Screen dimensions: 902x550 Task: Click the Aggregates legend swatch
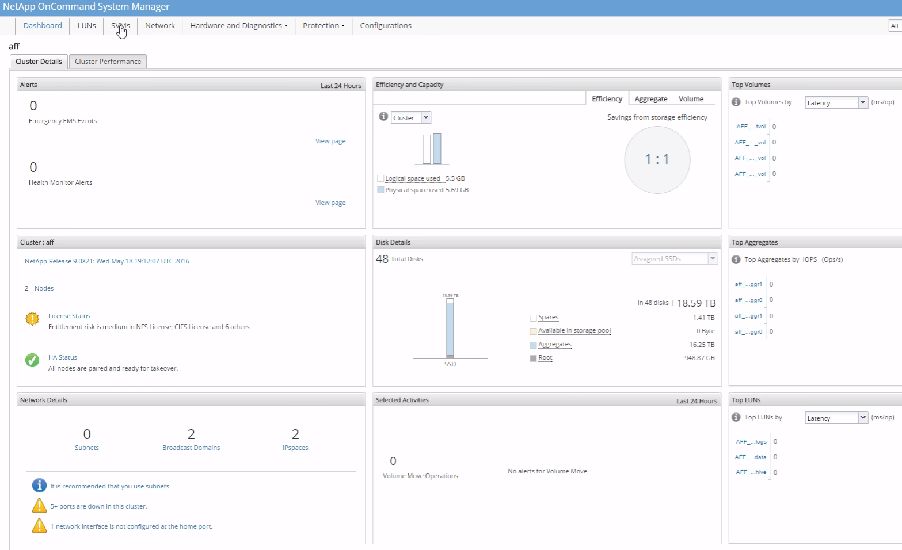[533, 345]
